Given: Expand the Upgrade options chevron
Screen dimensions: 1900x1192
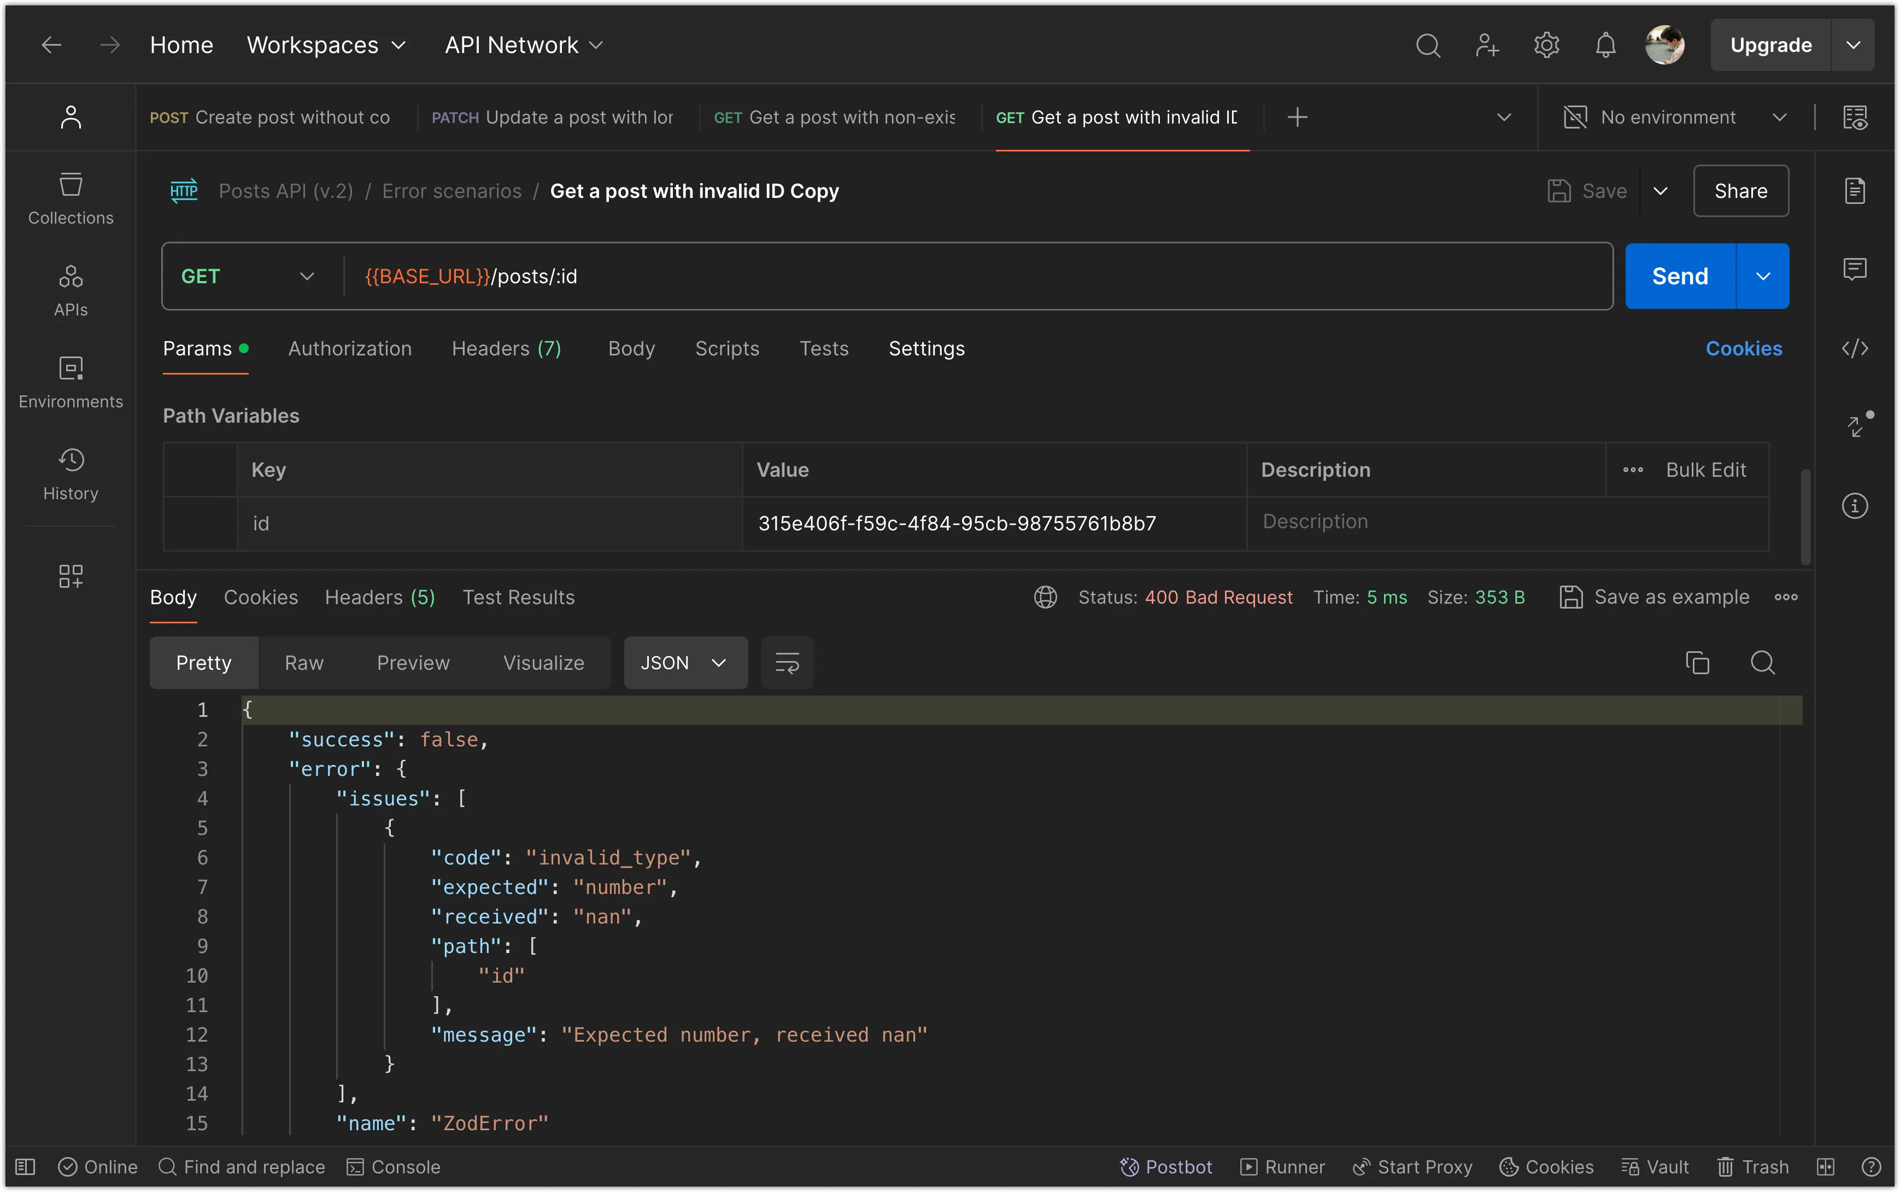Looking at the screenshot, I should pyautogui.click(x=1852, y=45).
